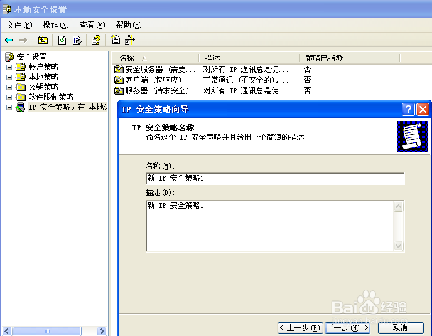Click the 软件限制策略 folder icon
Image resolution: width=432 pixels, height=336 pixels.
[x=21, y=97]
